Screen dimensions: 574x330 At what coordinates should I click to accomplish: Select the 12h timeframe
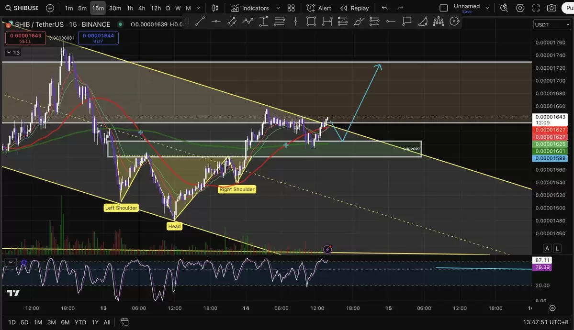coord(156,8)
